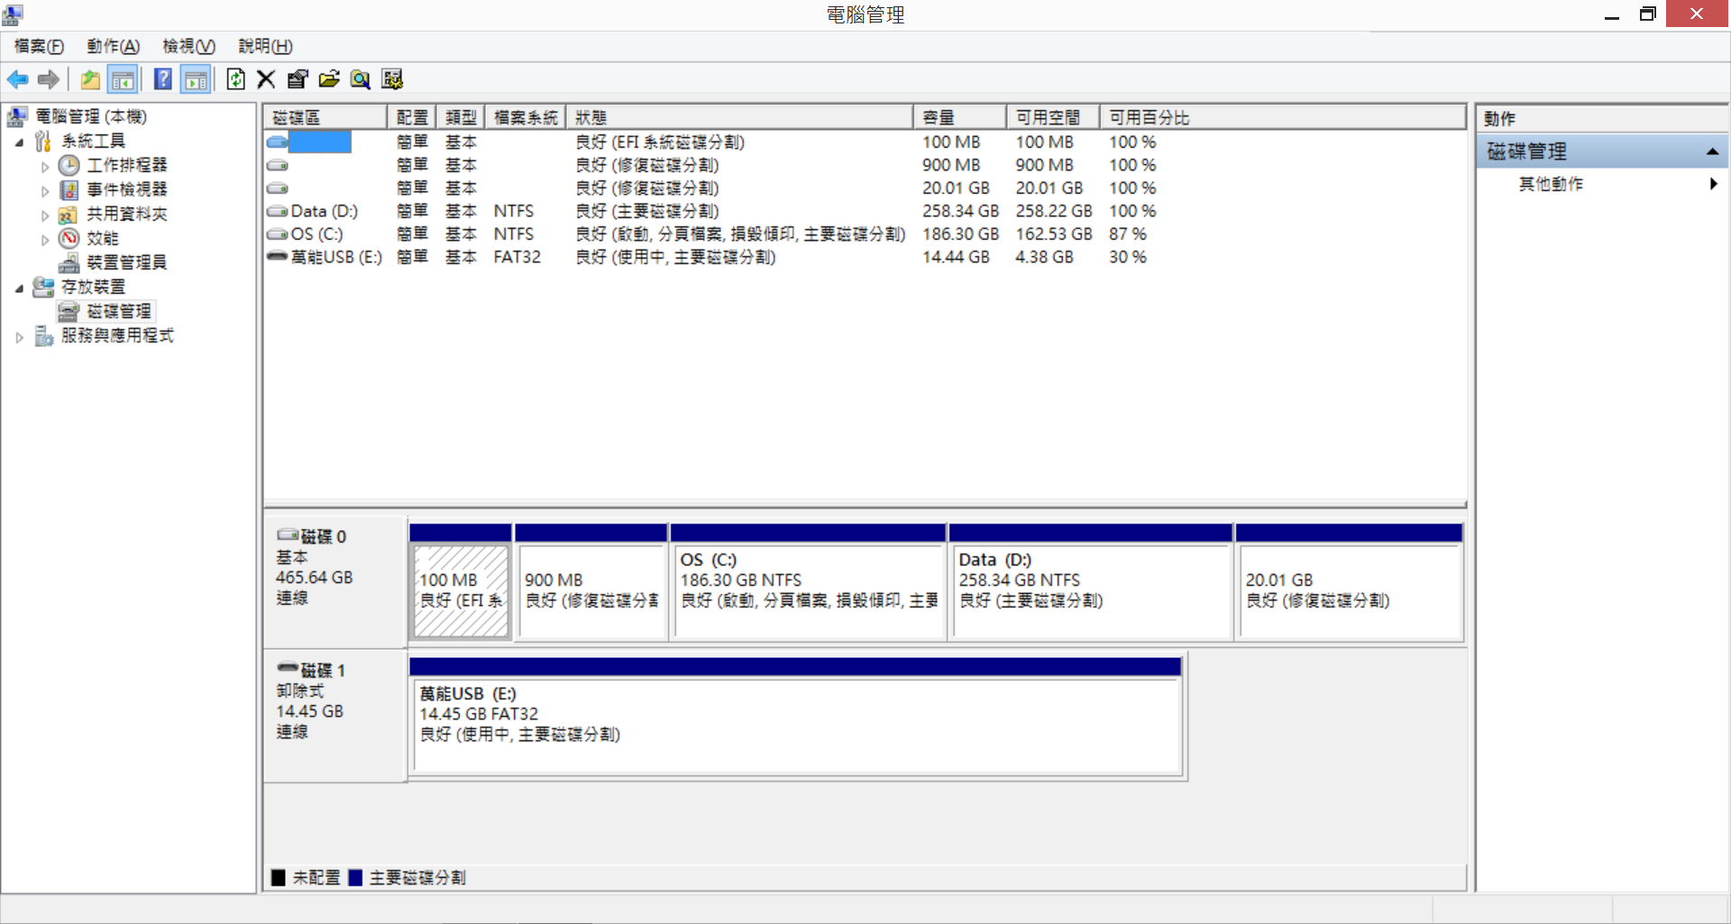Click the 效能 icon in tree
This screenshot has width=1731, height=924.
click(69, 238)
